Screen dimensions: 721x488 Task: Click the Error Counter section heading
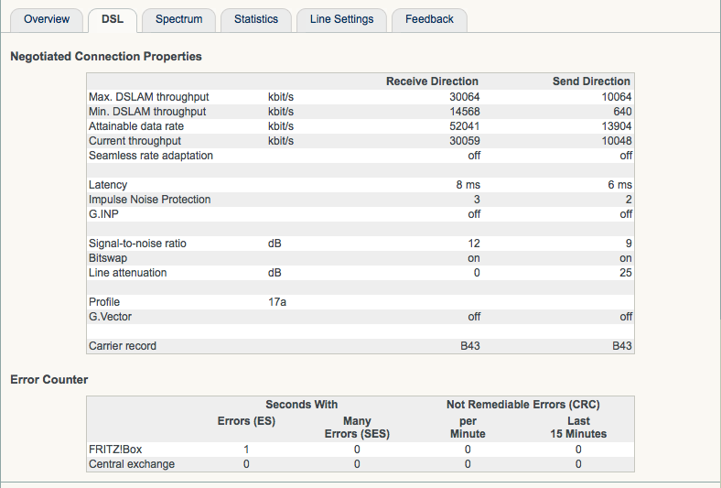(49, 379)
